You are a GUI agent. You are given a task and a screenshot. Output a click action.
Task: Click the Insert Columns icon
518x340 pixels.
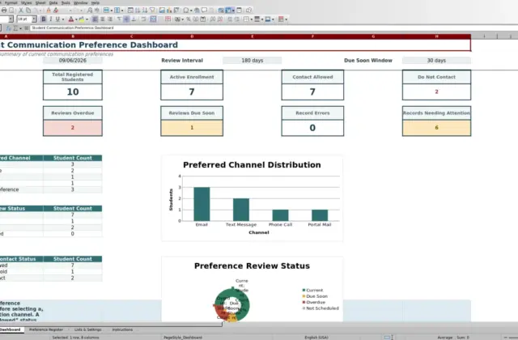click(x=117, y=11)
